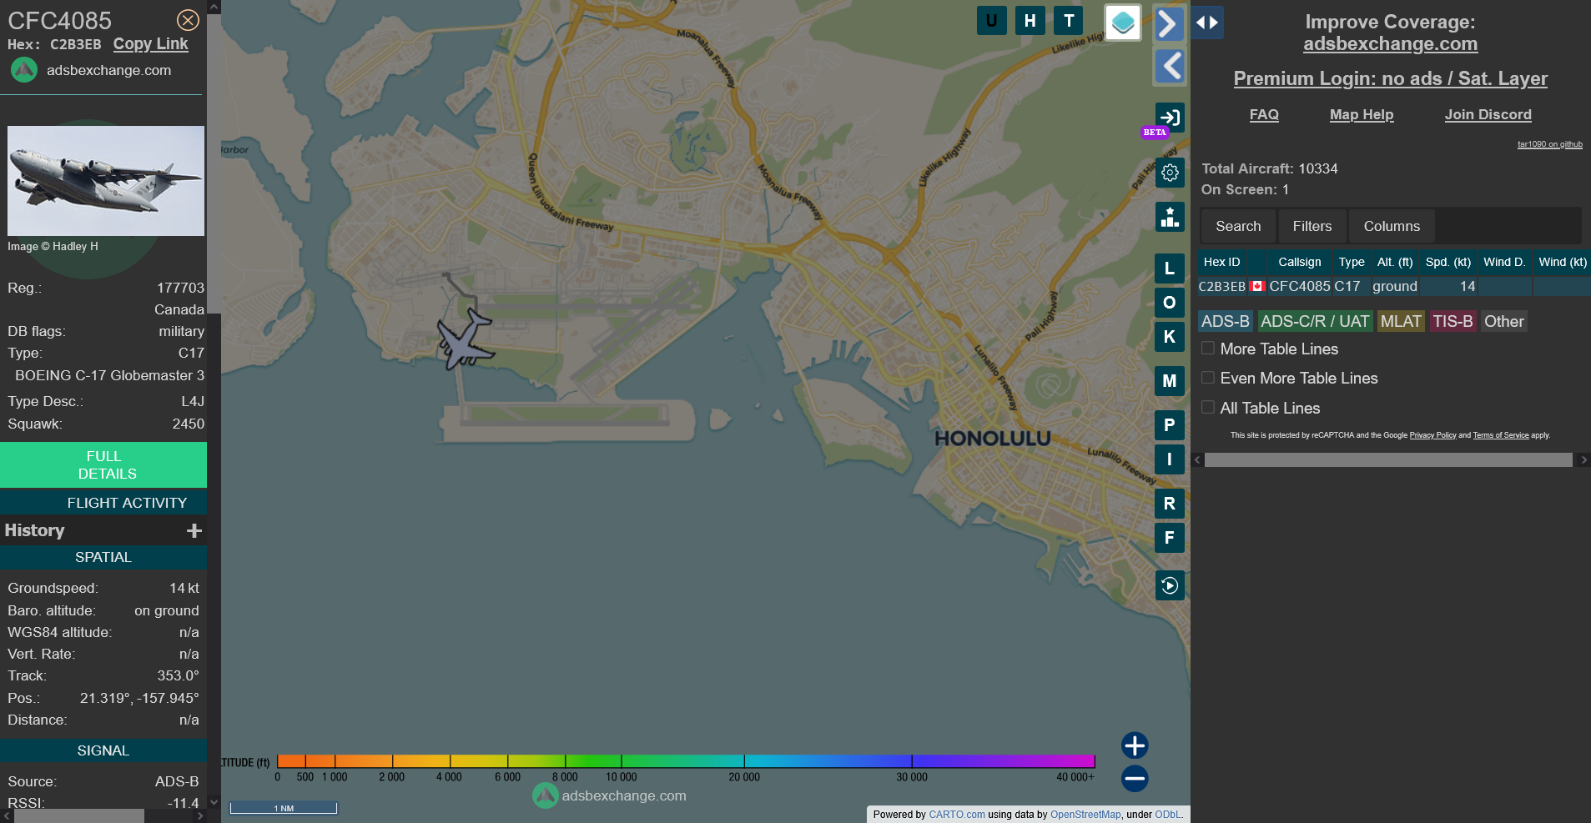Screen dimensions: 1591x823
Task: Open the history replay icon
Action: coord(1170,585)
